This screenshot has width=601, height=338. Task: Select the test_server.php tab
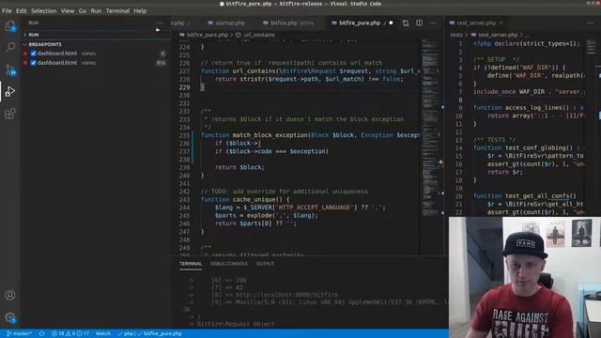tap(476, 23)
